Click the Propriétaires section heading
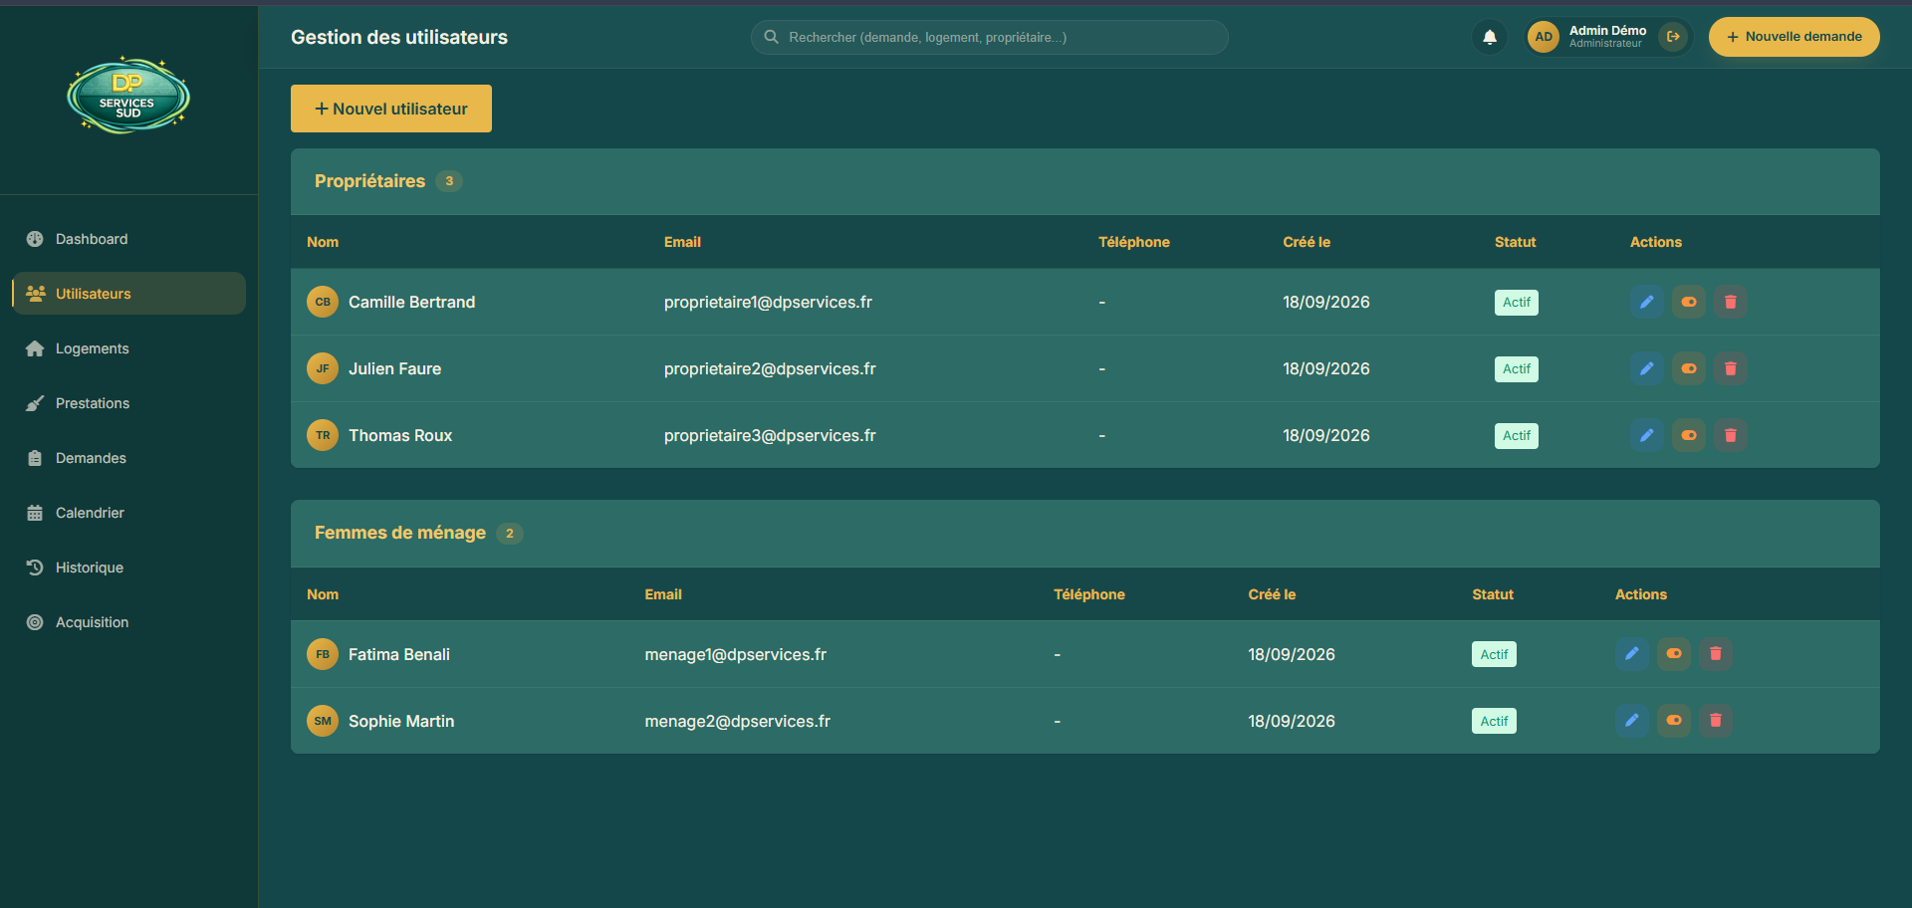Image resolution: width=1912 pixels, height=908 pixels. point(369,181)
